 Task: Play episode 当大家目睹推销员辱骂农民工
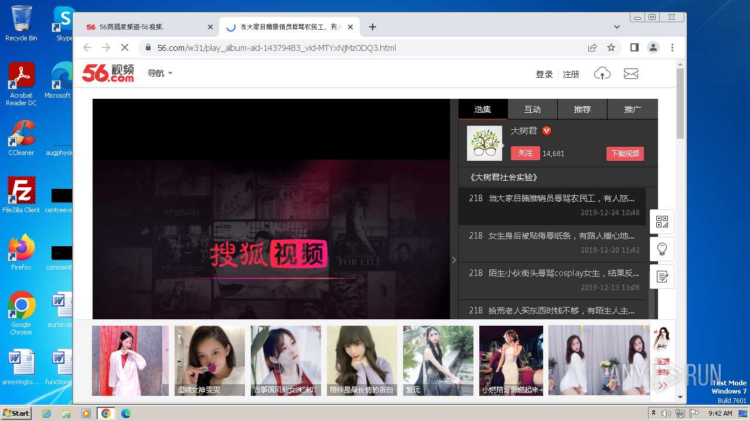(553, 206)
